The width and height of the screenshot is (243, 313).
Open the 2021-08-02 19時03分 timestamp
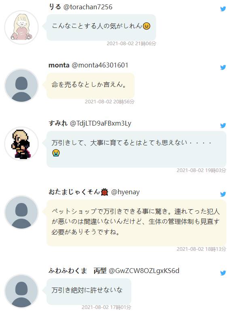[x=201, y=170]
